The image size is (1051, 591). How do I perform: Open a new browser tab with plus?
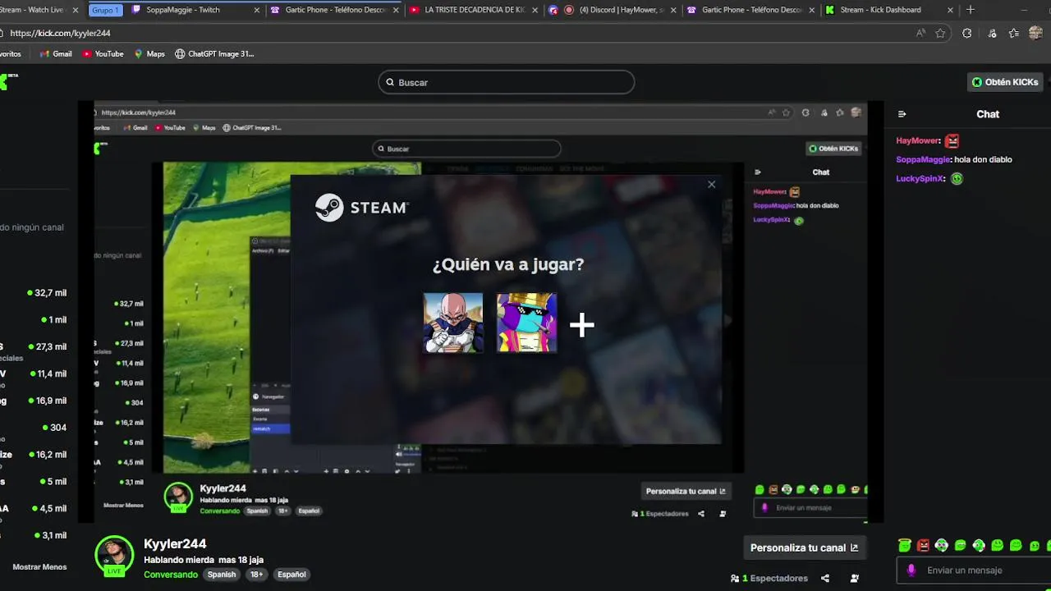tap(970, 10)
